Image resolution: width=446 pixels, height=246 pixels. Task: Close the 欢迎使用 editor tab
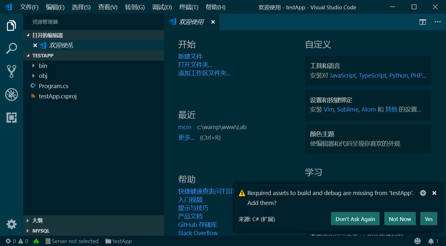213,22
